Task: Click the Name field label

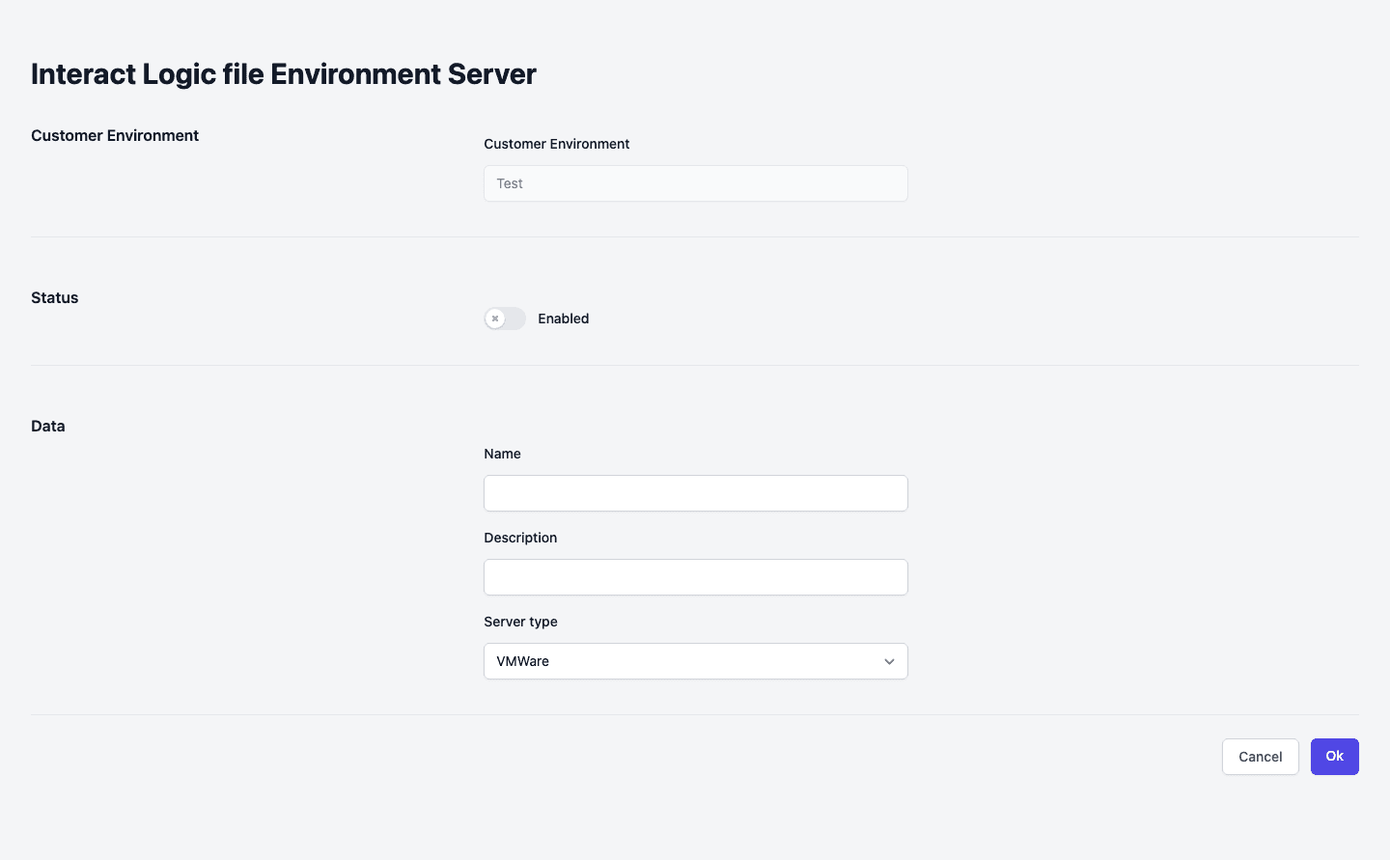Action: click(x=502, y=454)
